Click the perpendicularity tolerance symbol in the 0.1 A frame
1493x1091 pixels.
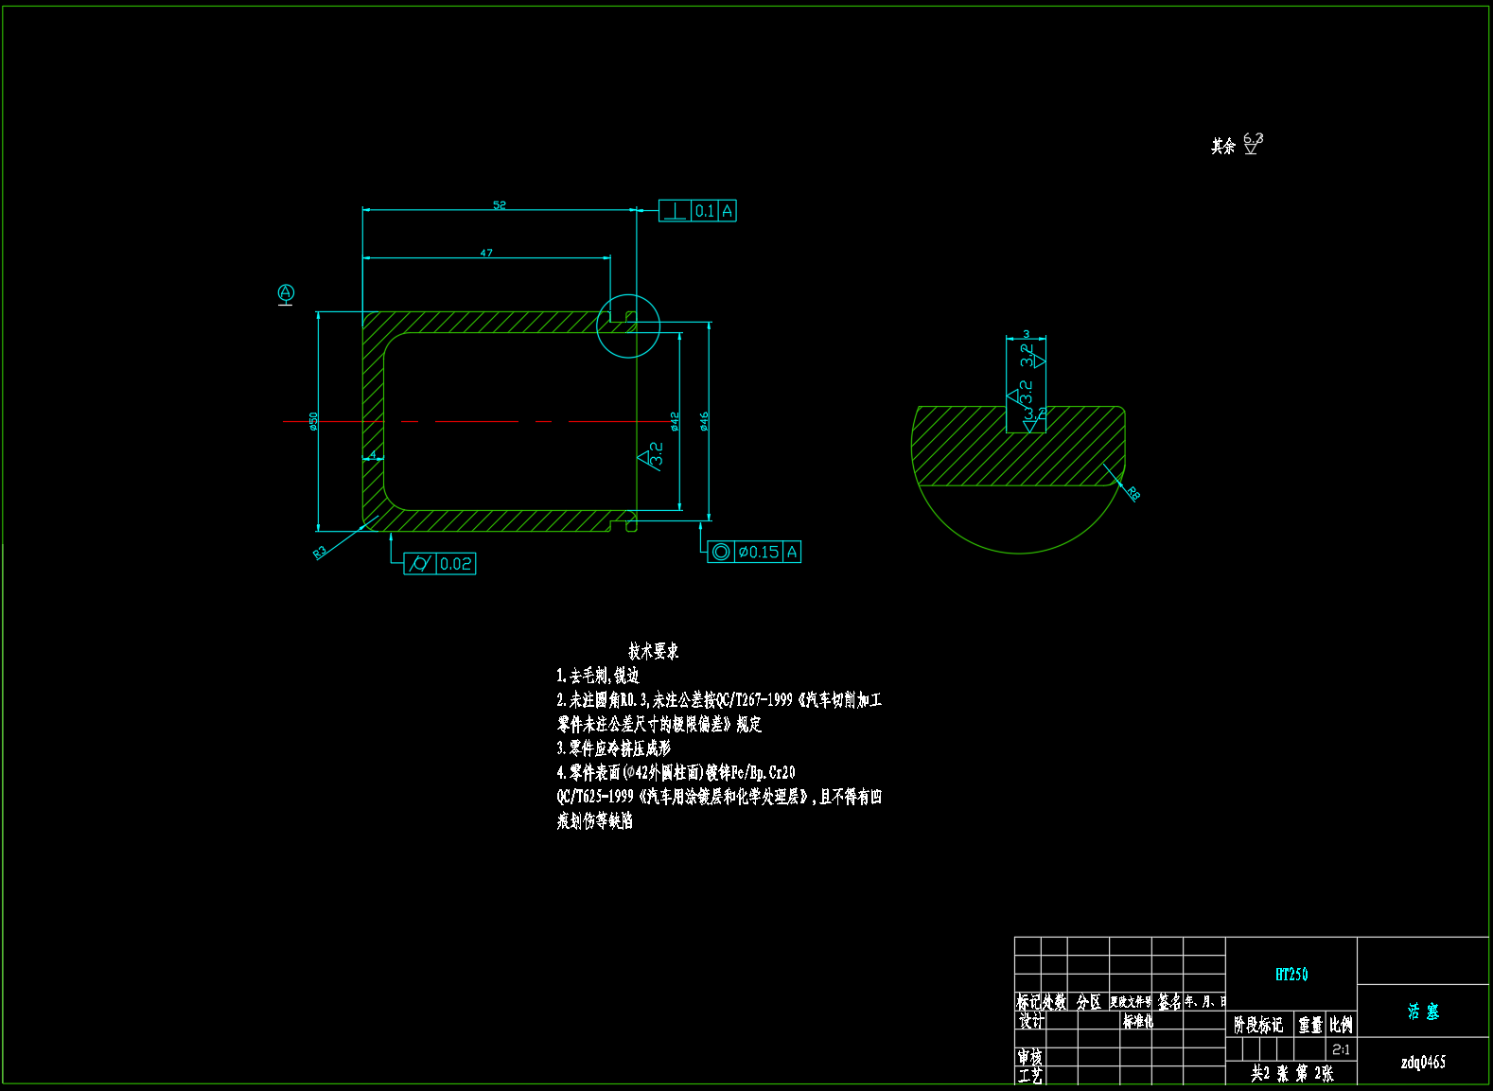point(675,211)
